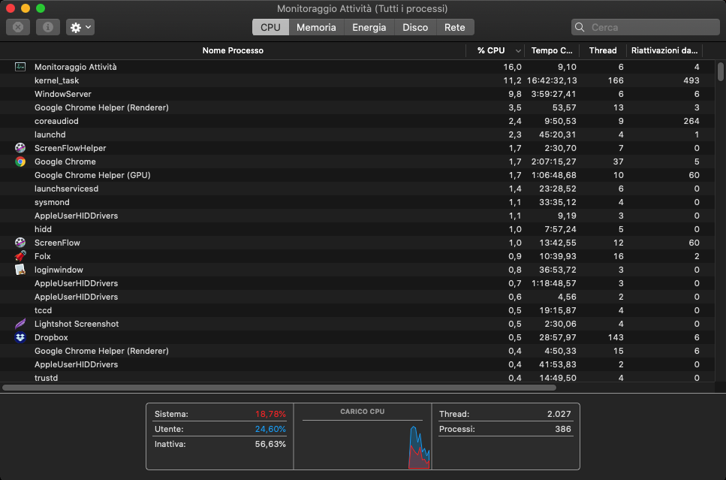Select the tccd process
The width and height of the screenshot is (726, 480).
357,310
